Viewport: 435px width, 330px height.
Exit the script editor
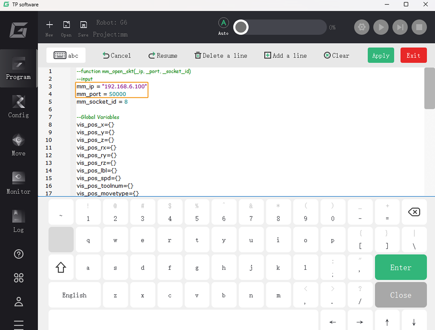pos(413,55)
